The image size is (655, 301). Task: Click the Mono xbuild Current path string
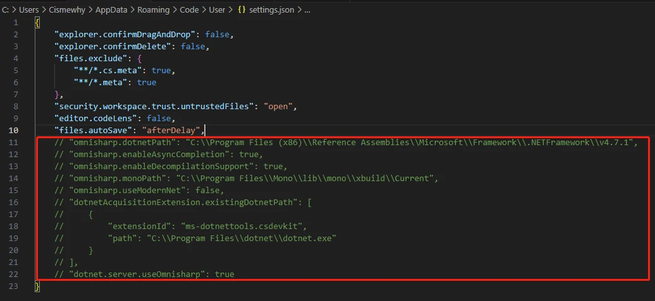point(306,178)
